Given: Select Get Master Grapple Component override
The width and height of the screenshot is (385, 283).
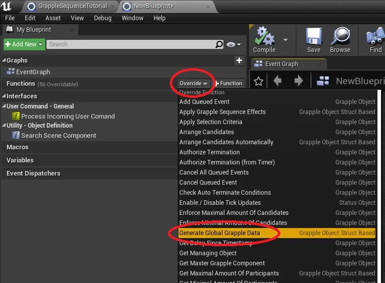Looking at the screenshot, I should tap(277, 263).
